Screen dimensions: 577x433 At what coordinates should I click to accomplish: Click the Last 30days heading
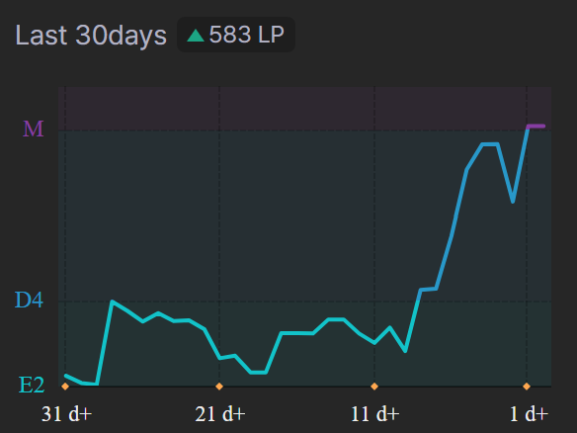91,36
